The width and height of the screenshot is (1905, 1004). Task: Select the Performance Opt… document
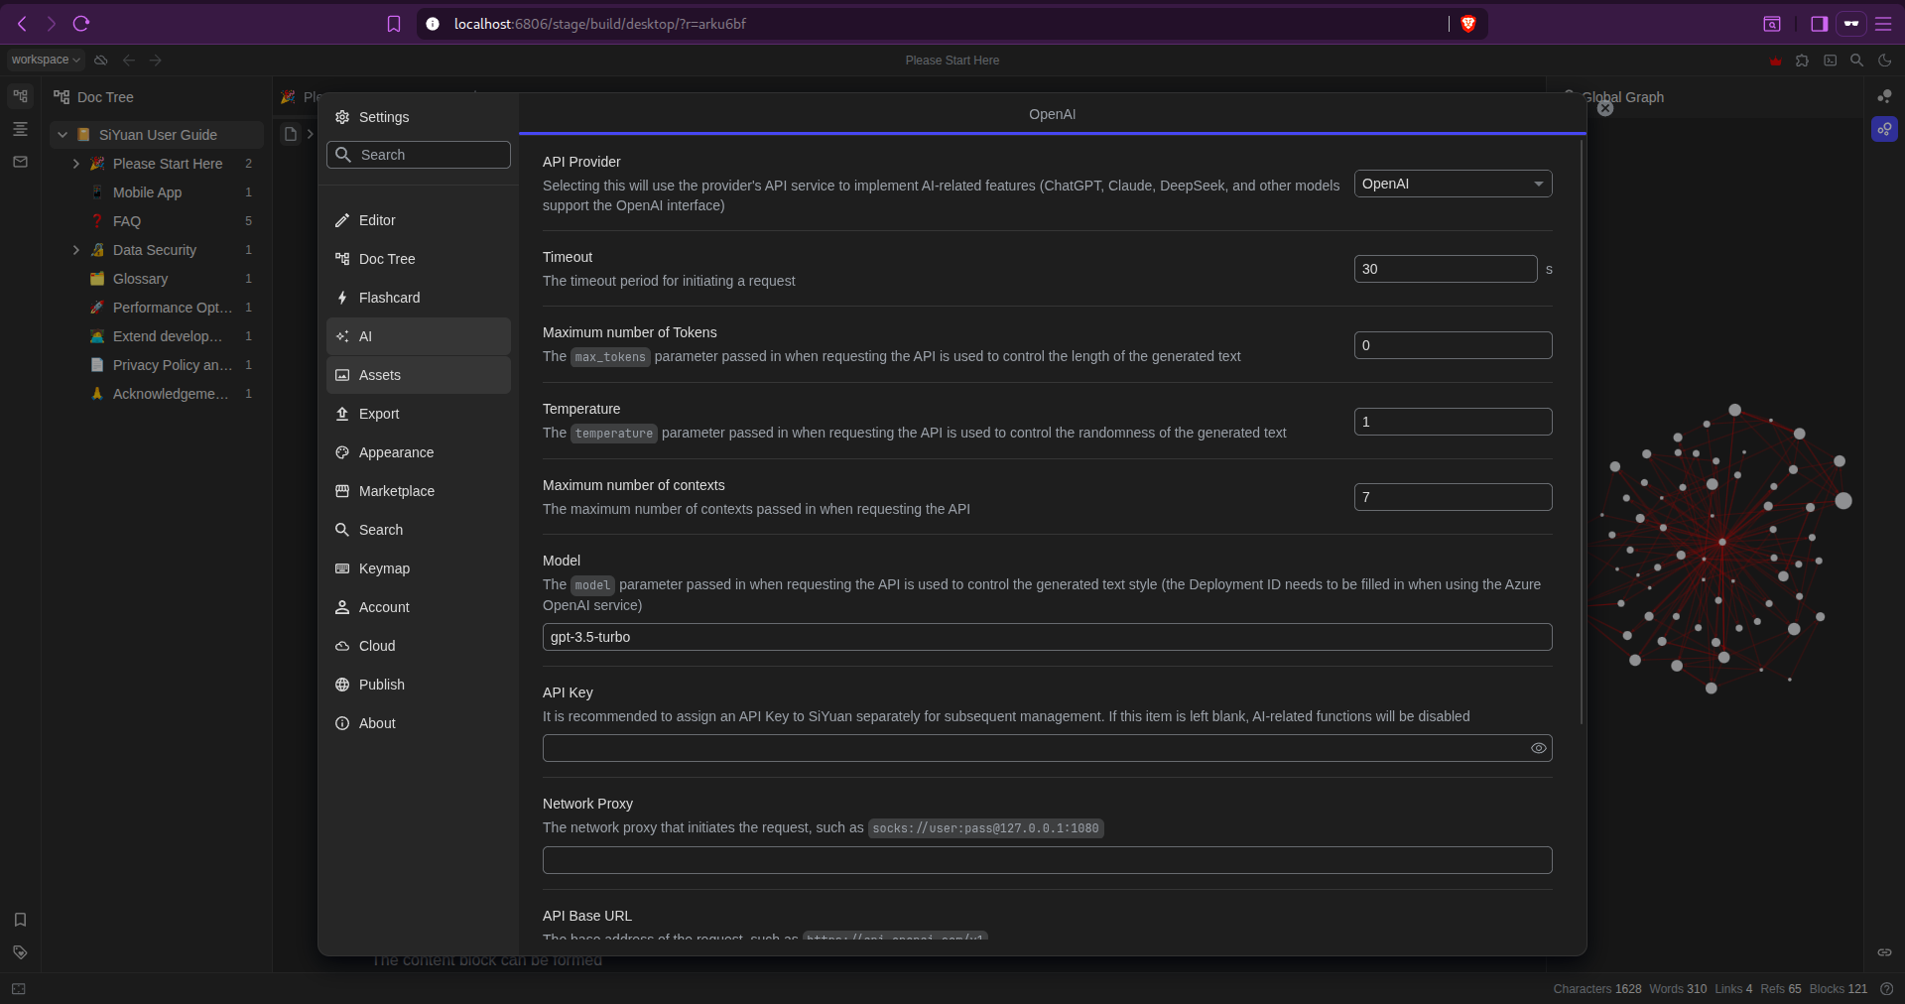(157, 308)
